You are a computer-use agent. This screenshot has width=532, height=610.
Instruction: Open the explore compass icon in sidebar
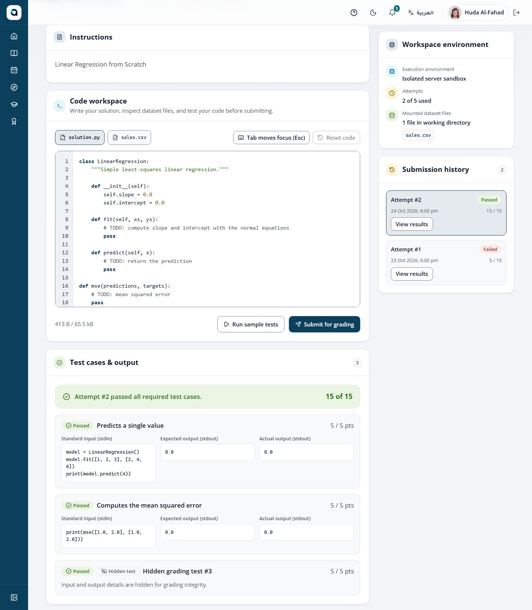(14, 87)
